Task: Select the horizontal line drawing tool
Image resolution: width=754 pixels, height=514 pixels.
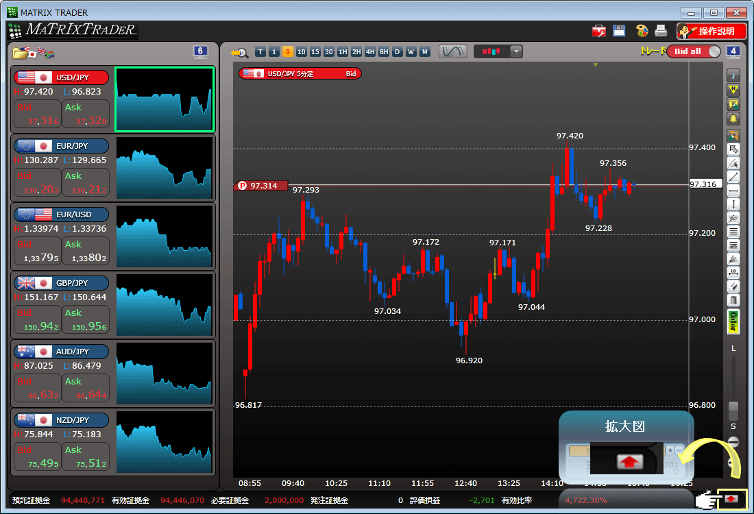Action: click(733, 191)
